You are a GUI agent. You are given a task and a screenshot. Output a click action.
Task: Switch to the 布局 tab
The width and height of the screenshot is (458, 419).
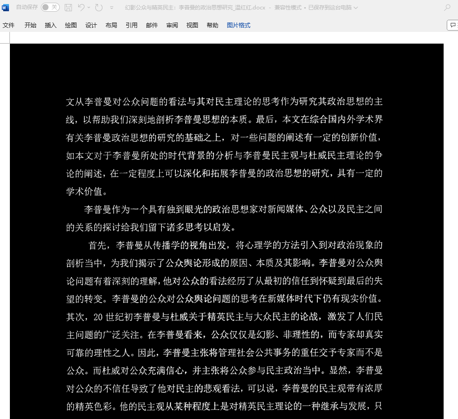(111, 26)
